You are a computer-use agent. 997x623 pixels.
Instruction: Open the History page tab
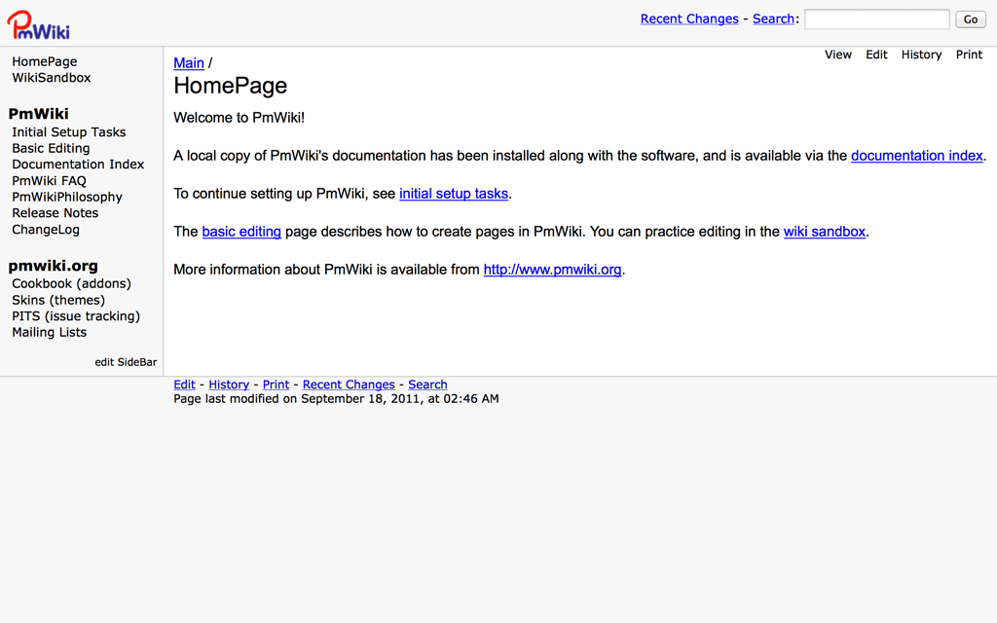[921, 55]
